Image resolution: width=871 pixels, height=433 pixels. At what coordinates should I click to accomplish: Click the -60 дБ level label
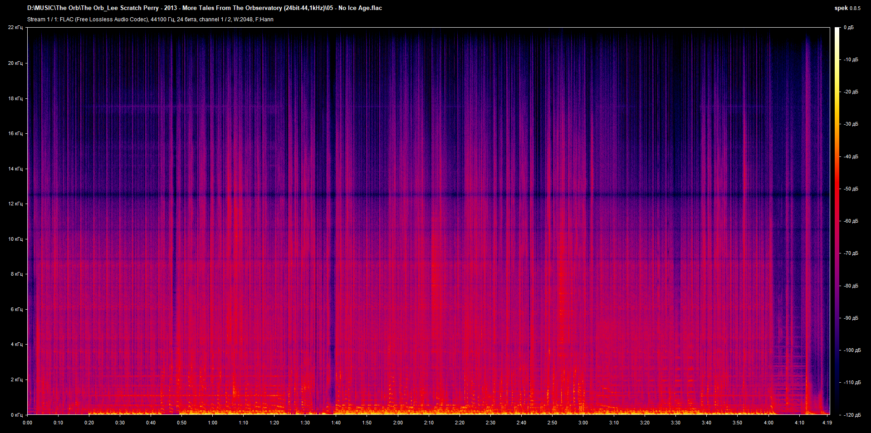[x=851, y=221]
